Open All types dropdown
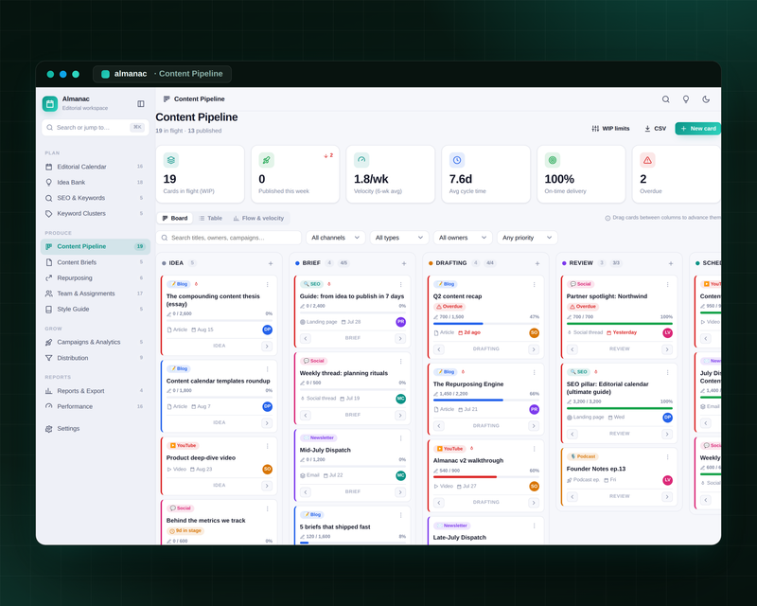757x606 pixels. pos(399,238)
